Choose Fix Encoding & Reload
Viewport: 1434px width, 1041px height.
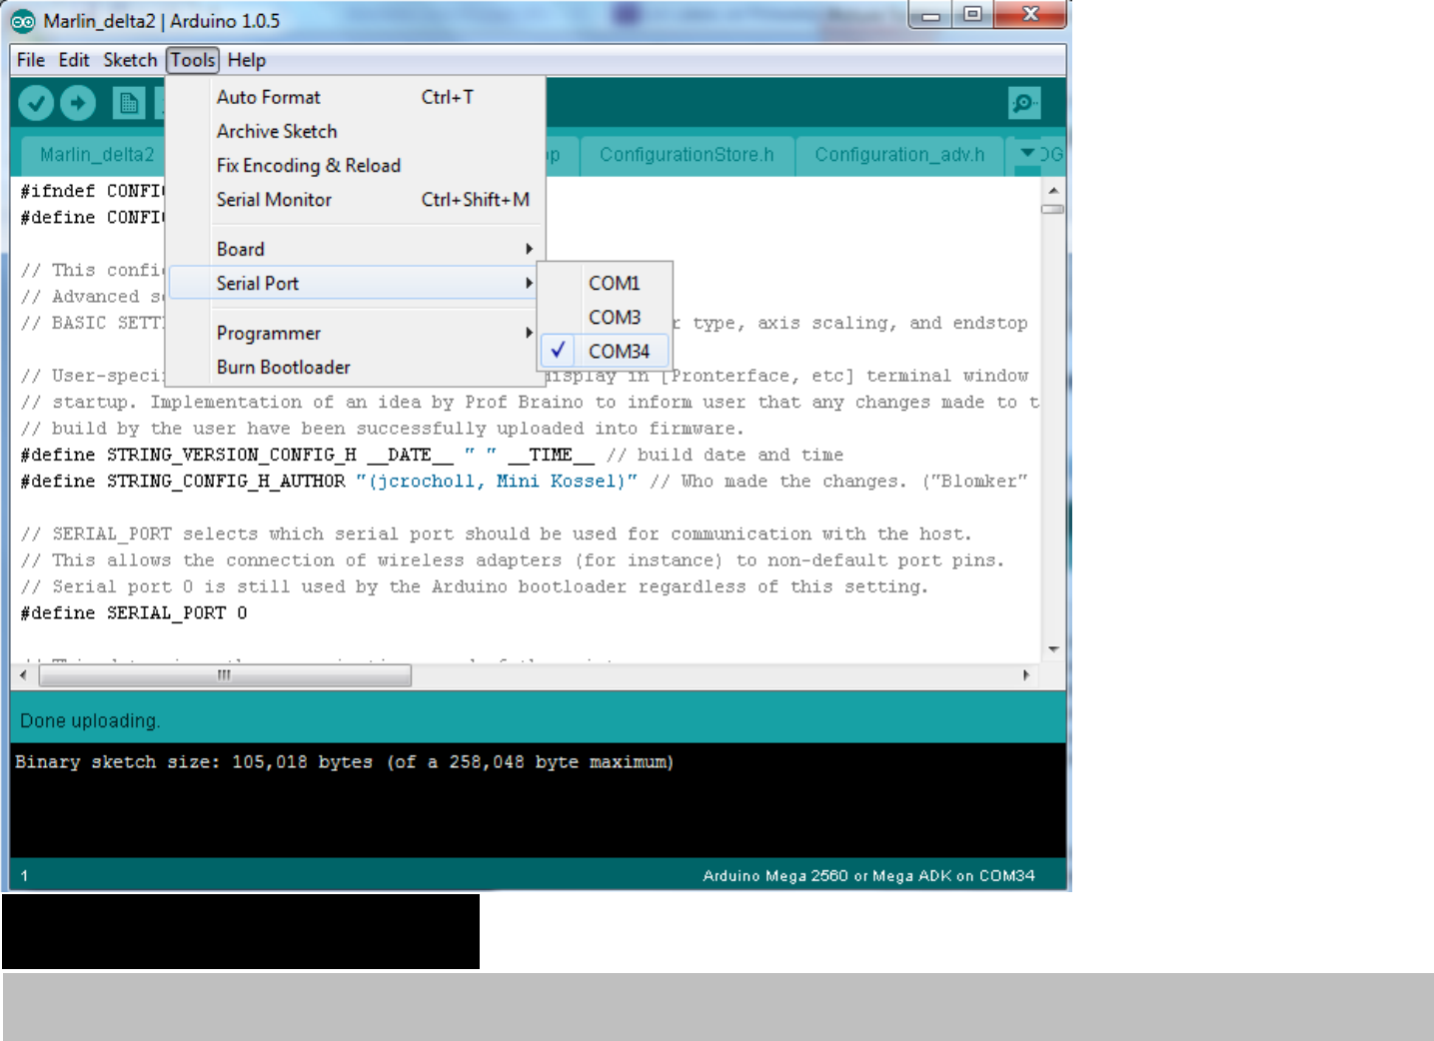(x=357, y=165)
